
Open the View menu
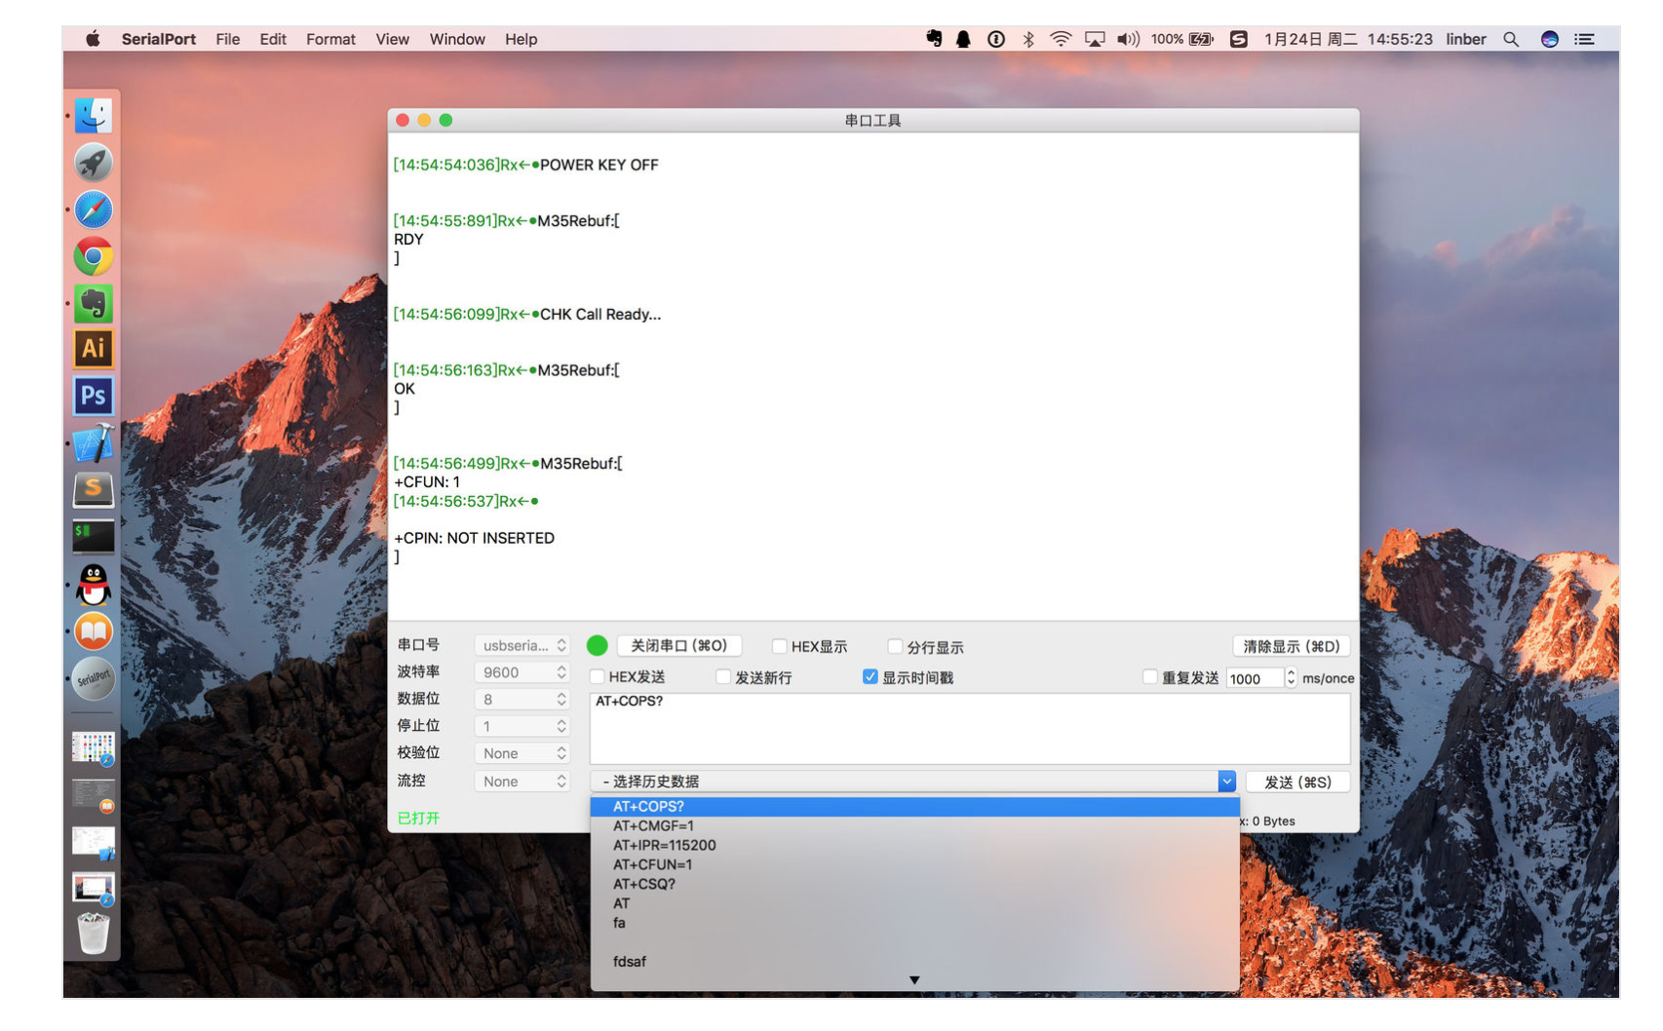click(393, 39)
